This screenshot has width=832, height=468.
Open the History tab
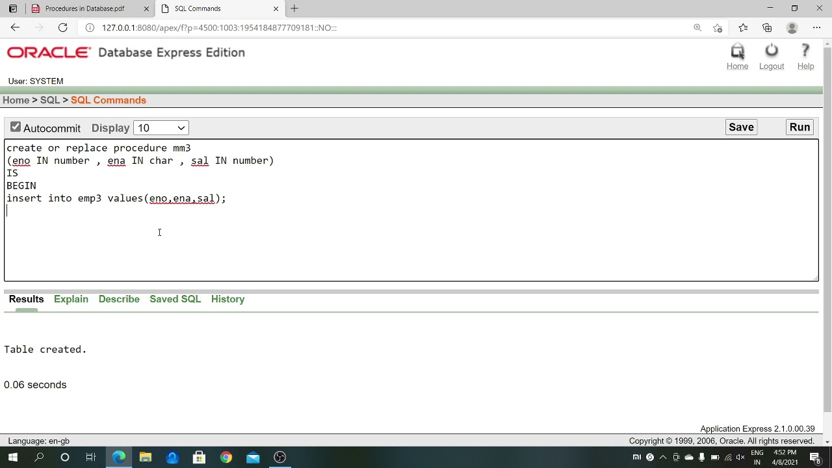click(227, 299)
